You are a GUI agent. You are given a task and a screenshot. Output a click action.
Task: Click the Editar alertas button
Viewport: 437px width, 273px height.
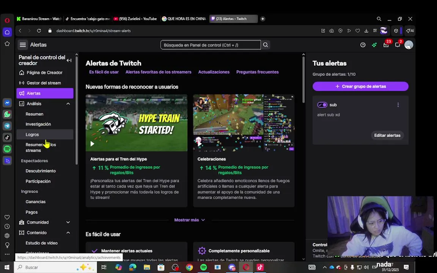[x=387, y=135]
